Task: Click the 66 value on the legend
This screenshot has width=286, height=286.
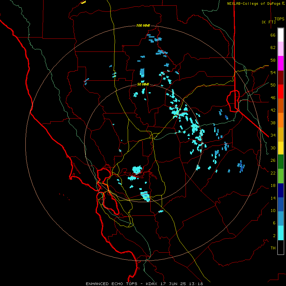Action: [273, 35]
